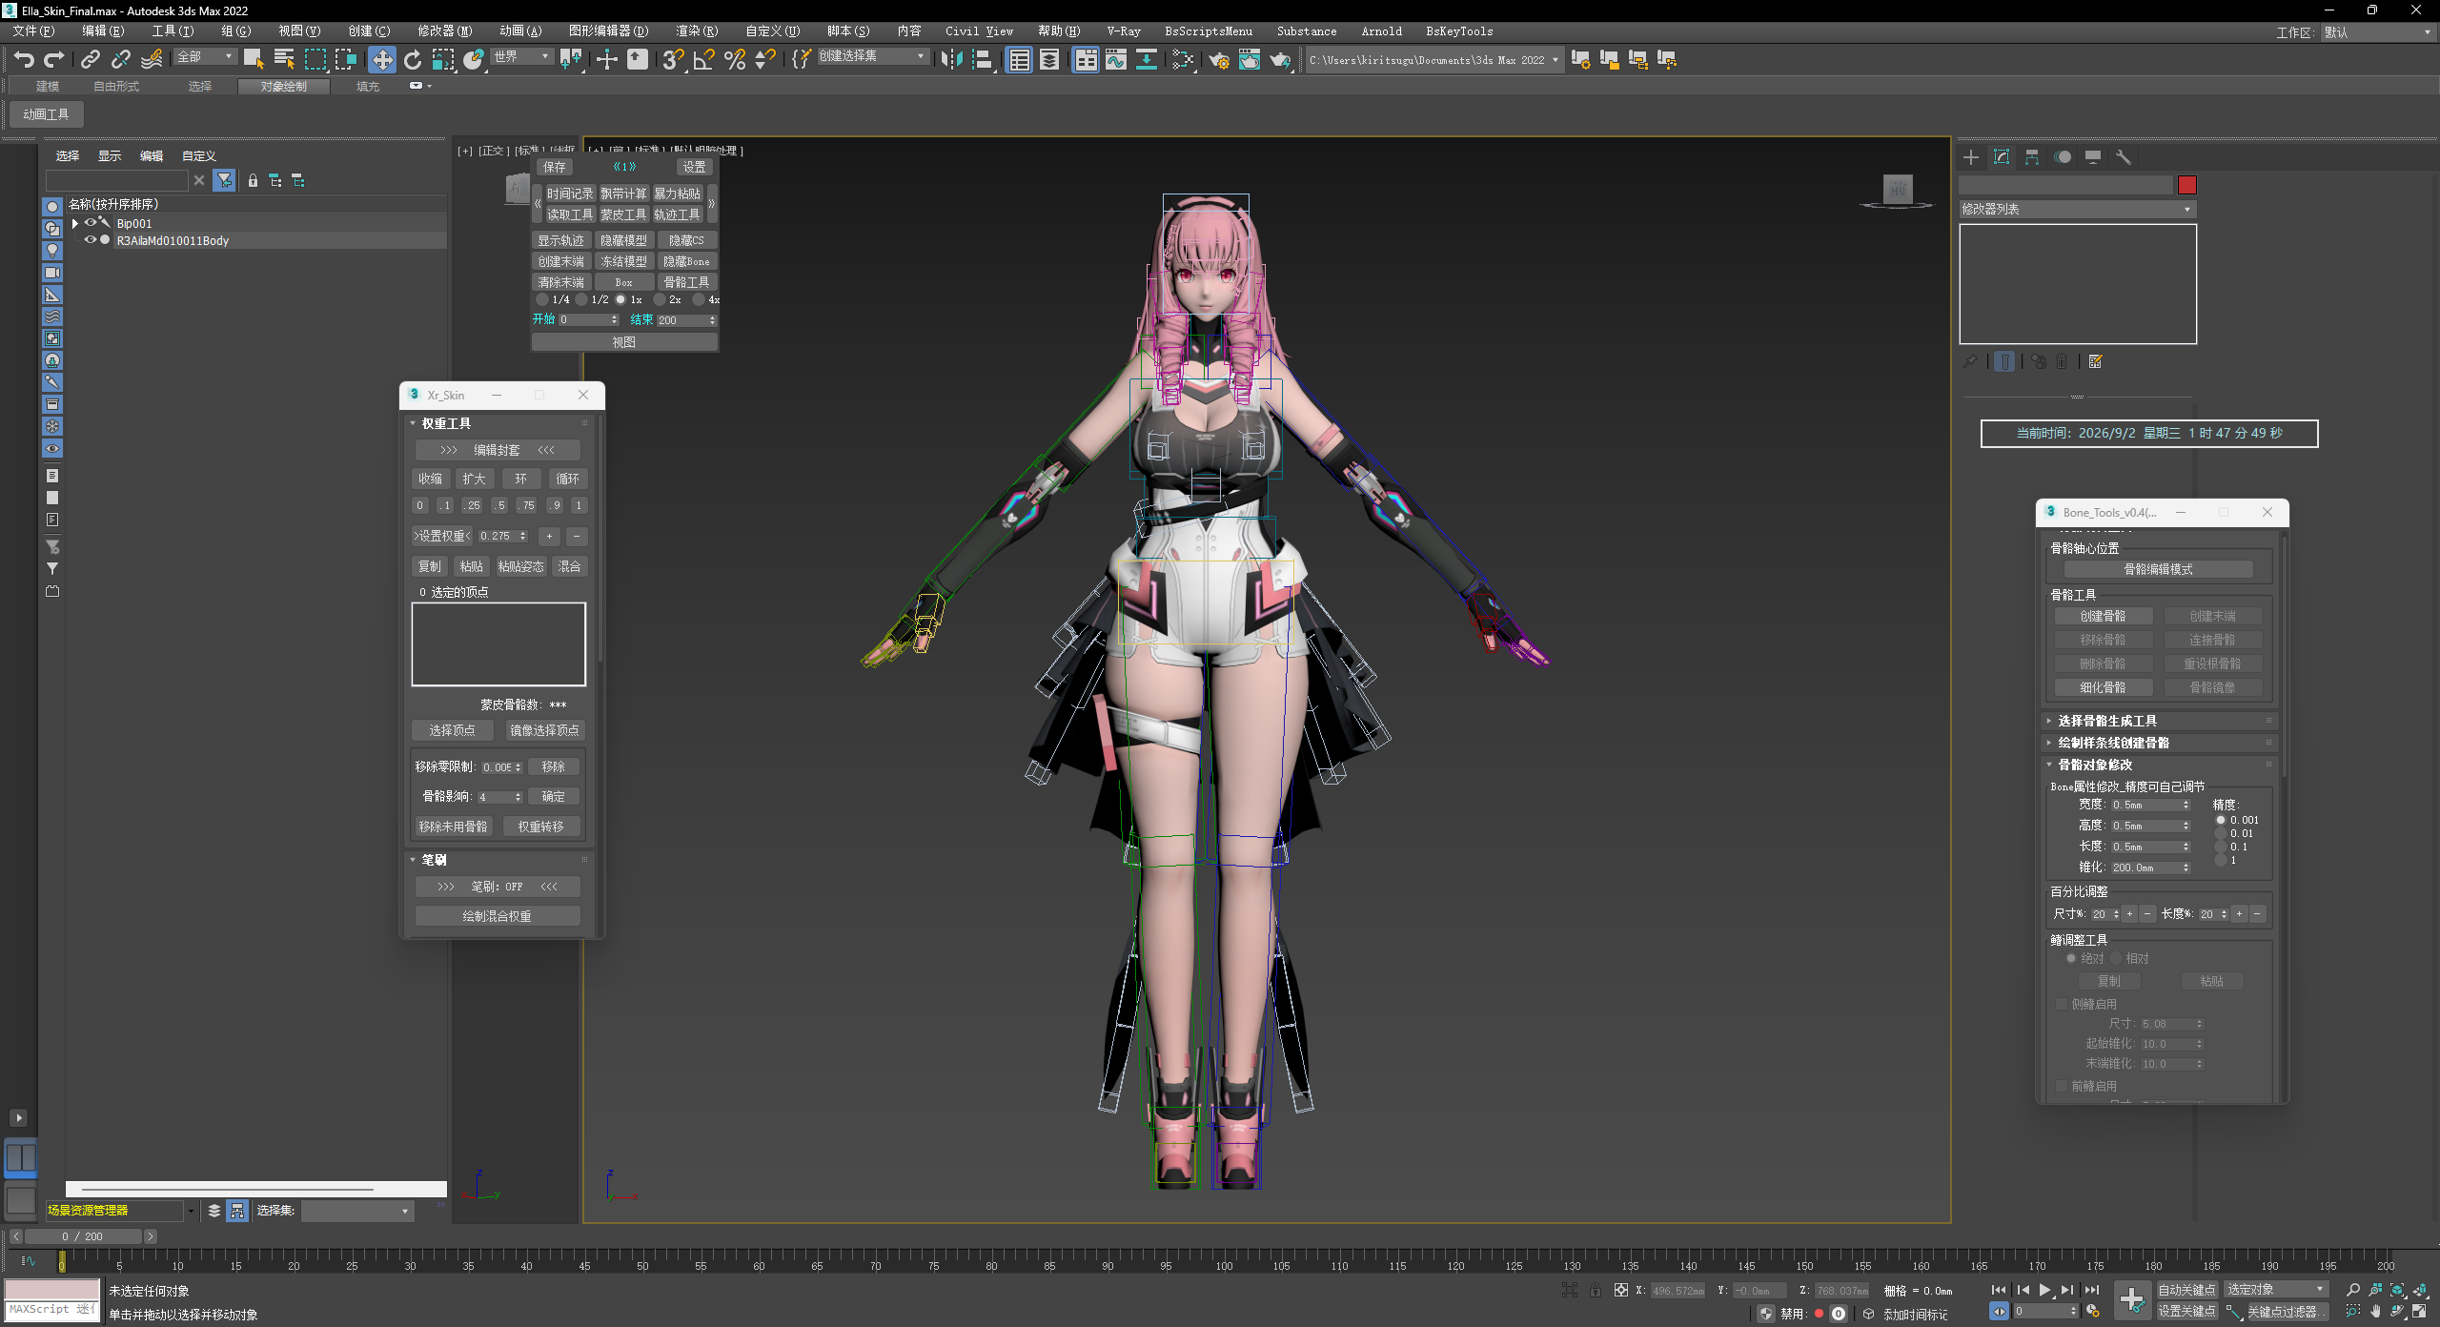Open Render Setup teapot gear icon

pos(1219,60)
